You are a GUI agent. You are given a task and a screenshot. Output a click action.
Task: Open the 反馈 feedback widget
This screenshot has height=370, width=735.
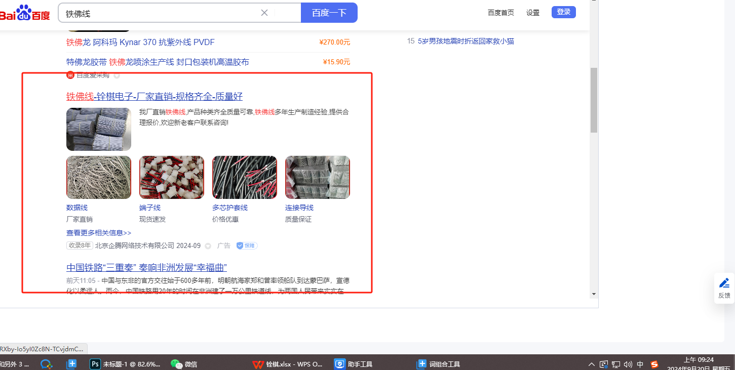pos(724,288)
